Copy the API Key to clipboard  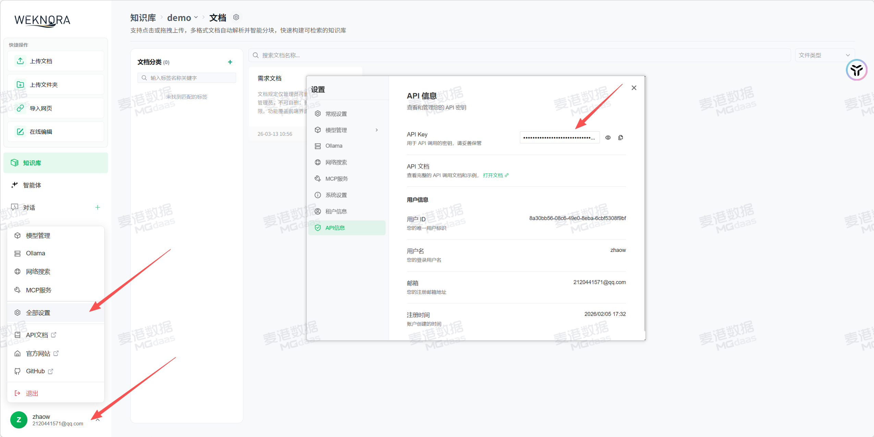click(x=620, y=137)
